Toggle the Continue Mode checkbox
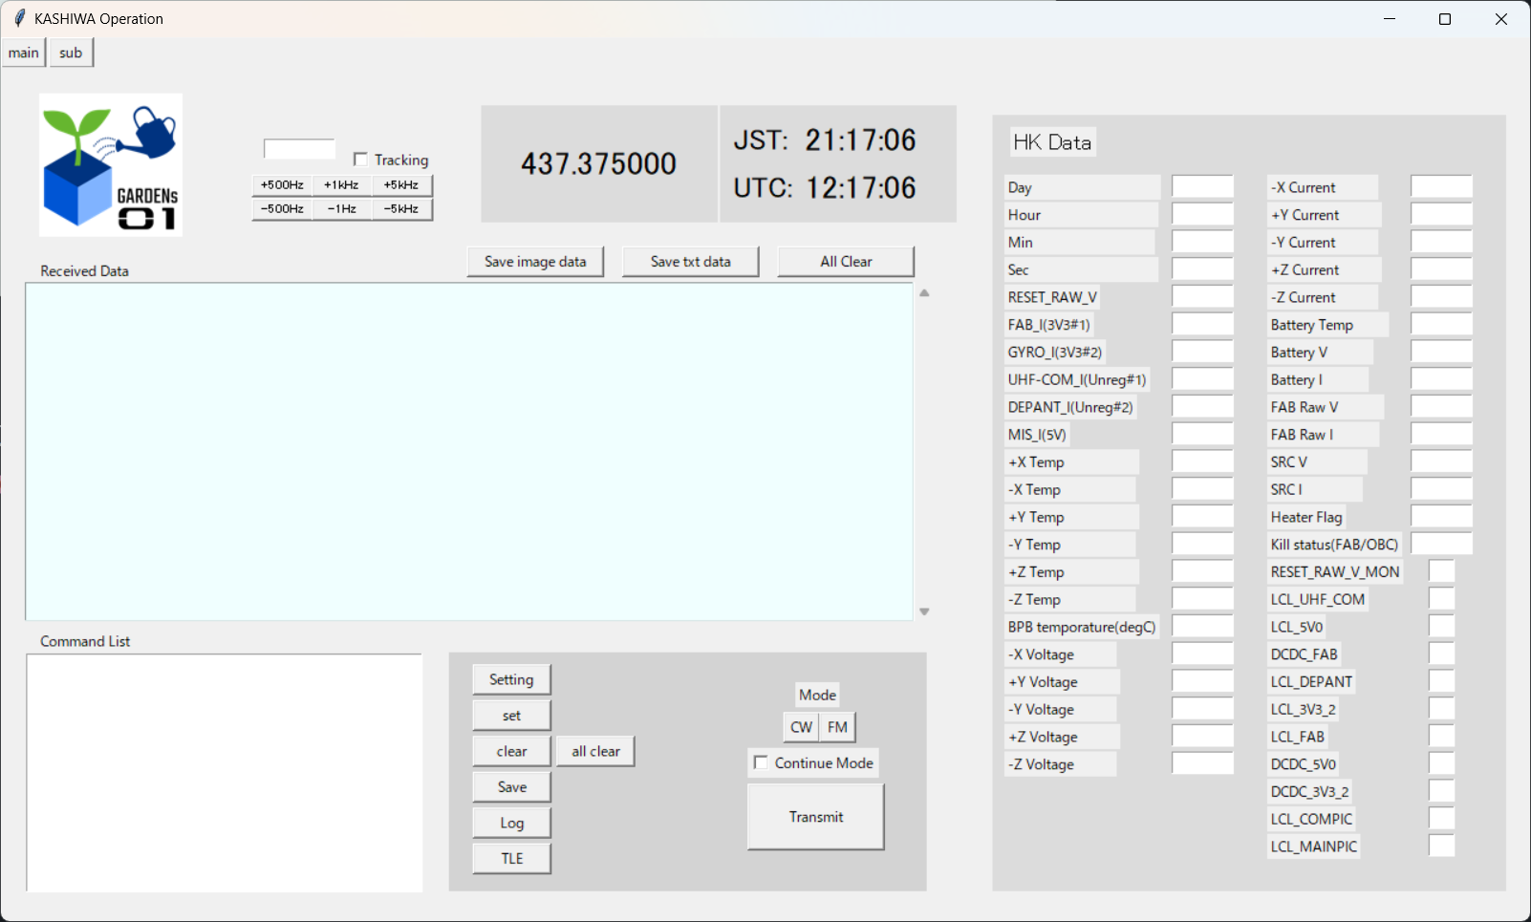This screenshot has height=922, width=1531. coord(761,762)
